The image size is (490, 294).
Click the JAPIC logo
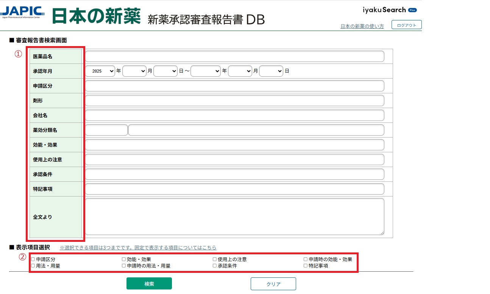22,12
